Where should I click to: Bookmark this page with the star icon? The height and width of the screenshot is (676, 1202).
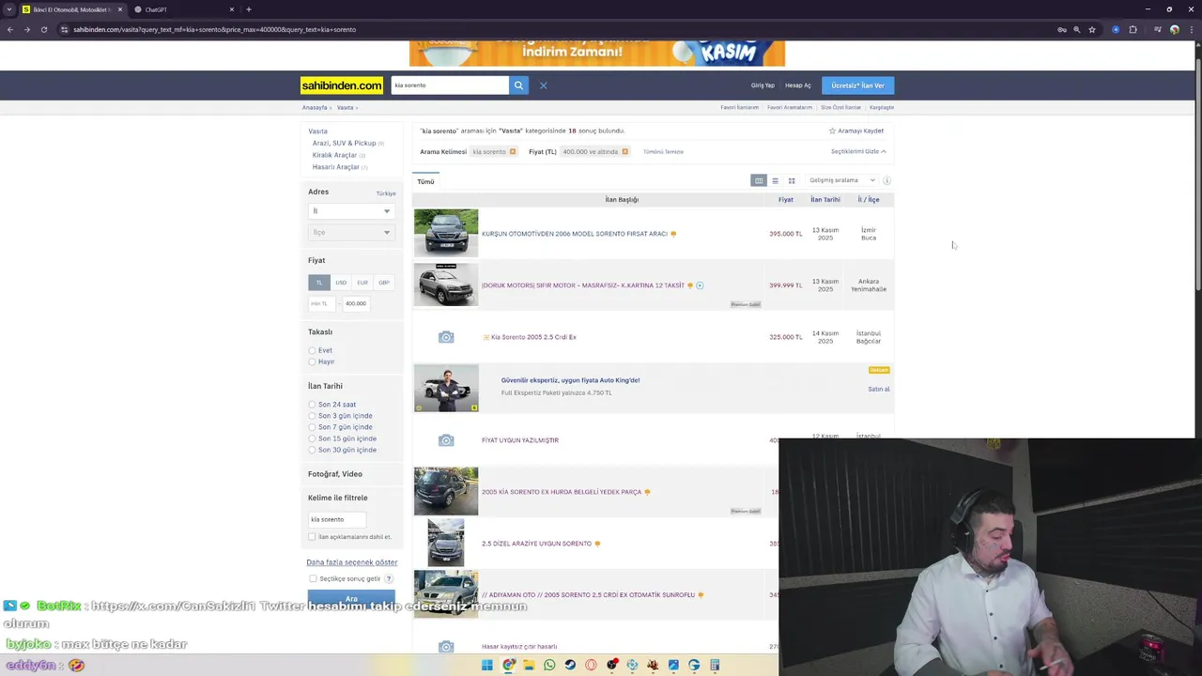click(1091, 29)
